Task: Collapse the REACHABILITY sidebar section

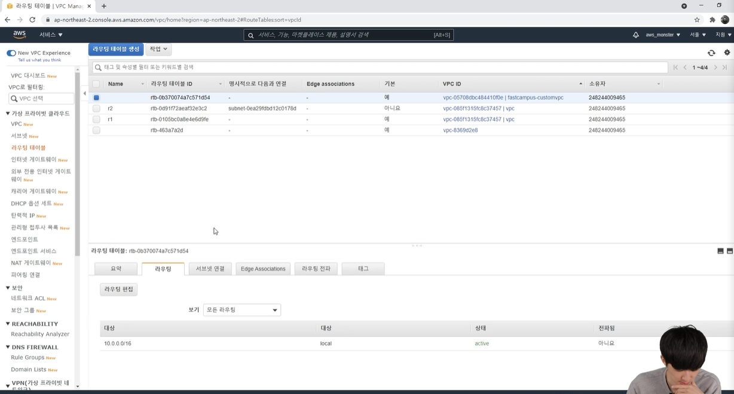Action: 8,324
